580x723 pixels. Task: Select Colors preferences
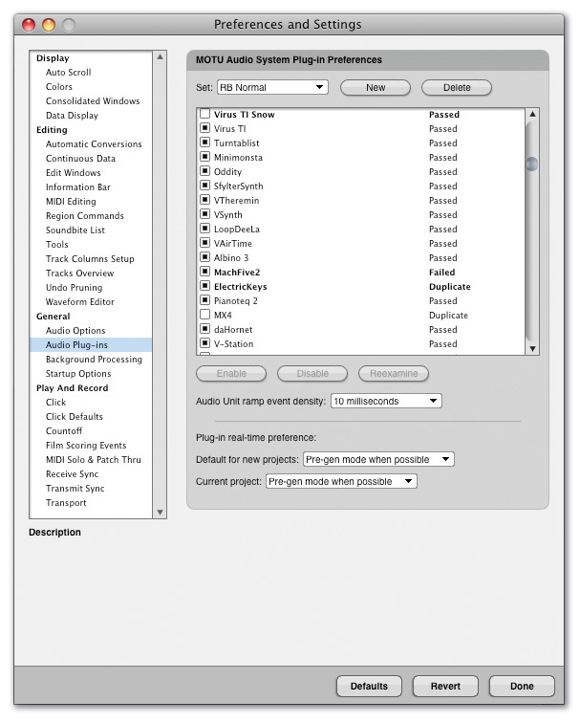[59, 87]
